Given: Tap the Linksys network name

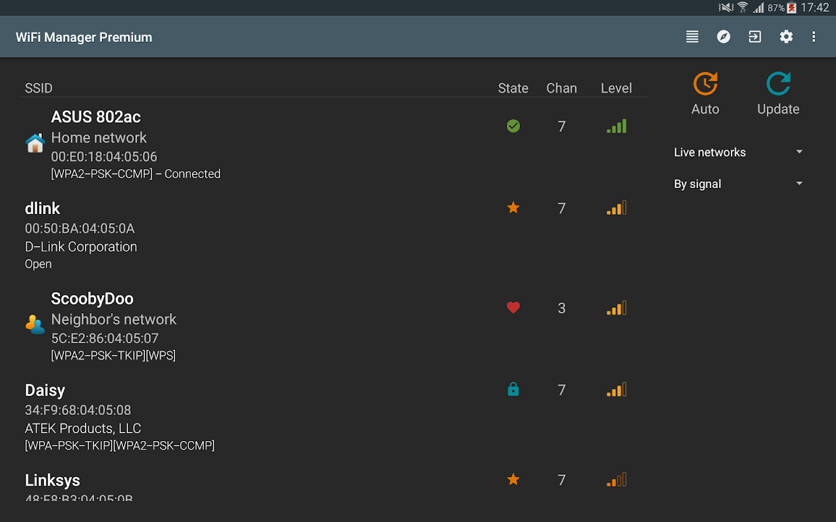Looking at the screenshot, I should [52, 480].
